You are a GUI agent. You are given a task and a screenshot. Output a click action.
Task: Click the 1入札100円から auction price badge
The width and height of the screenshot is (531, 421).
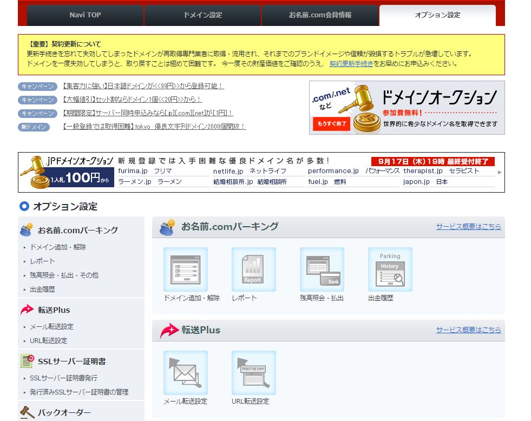[x=80, y=177]
